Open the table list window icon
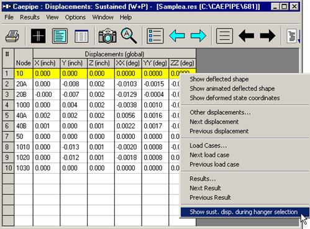Image resolution: width=310 pixels, height=229 pixels. [81, 36]
